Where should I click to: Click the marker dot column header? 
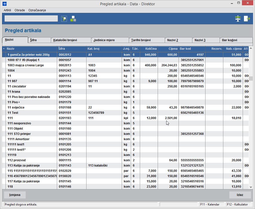[x=4, y=49]
